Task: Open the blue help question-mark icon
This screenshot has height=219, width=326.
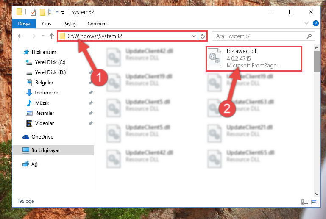Action: tap(315, 23)
